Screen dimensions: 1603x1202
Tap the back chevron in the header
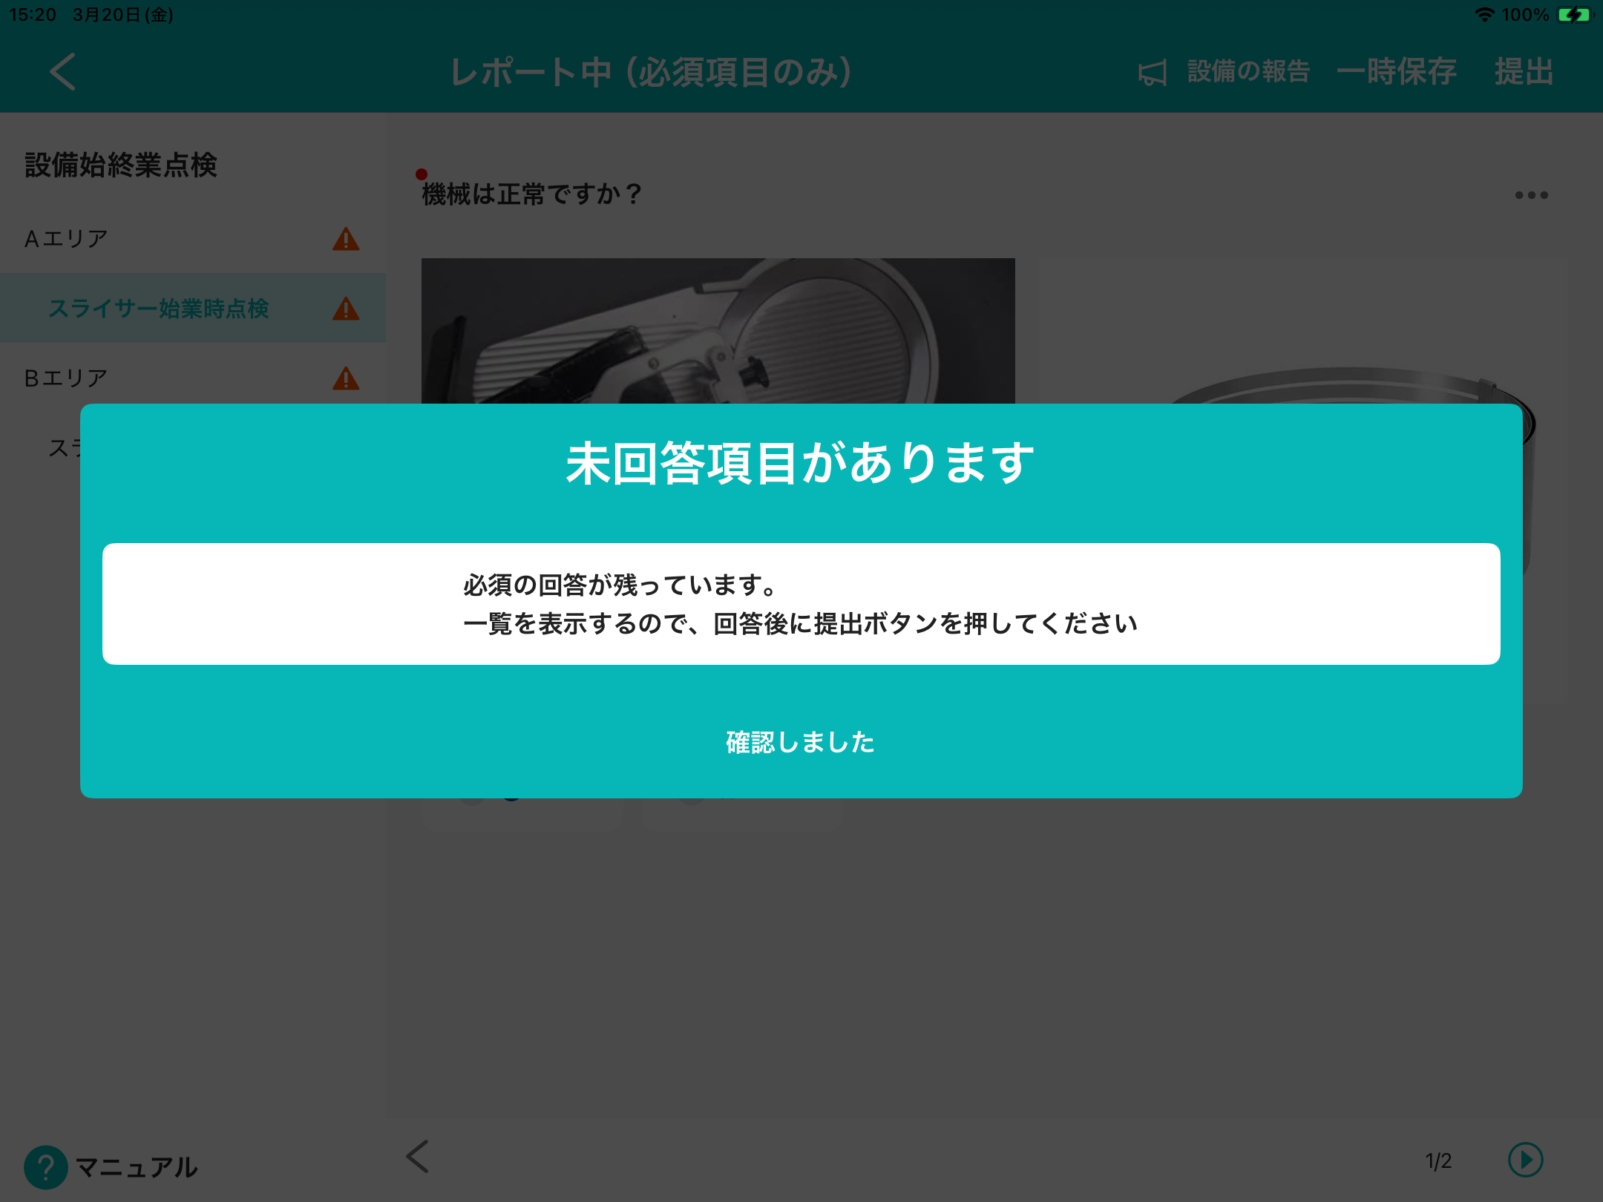tap(63, 72)
